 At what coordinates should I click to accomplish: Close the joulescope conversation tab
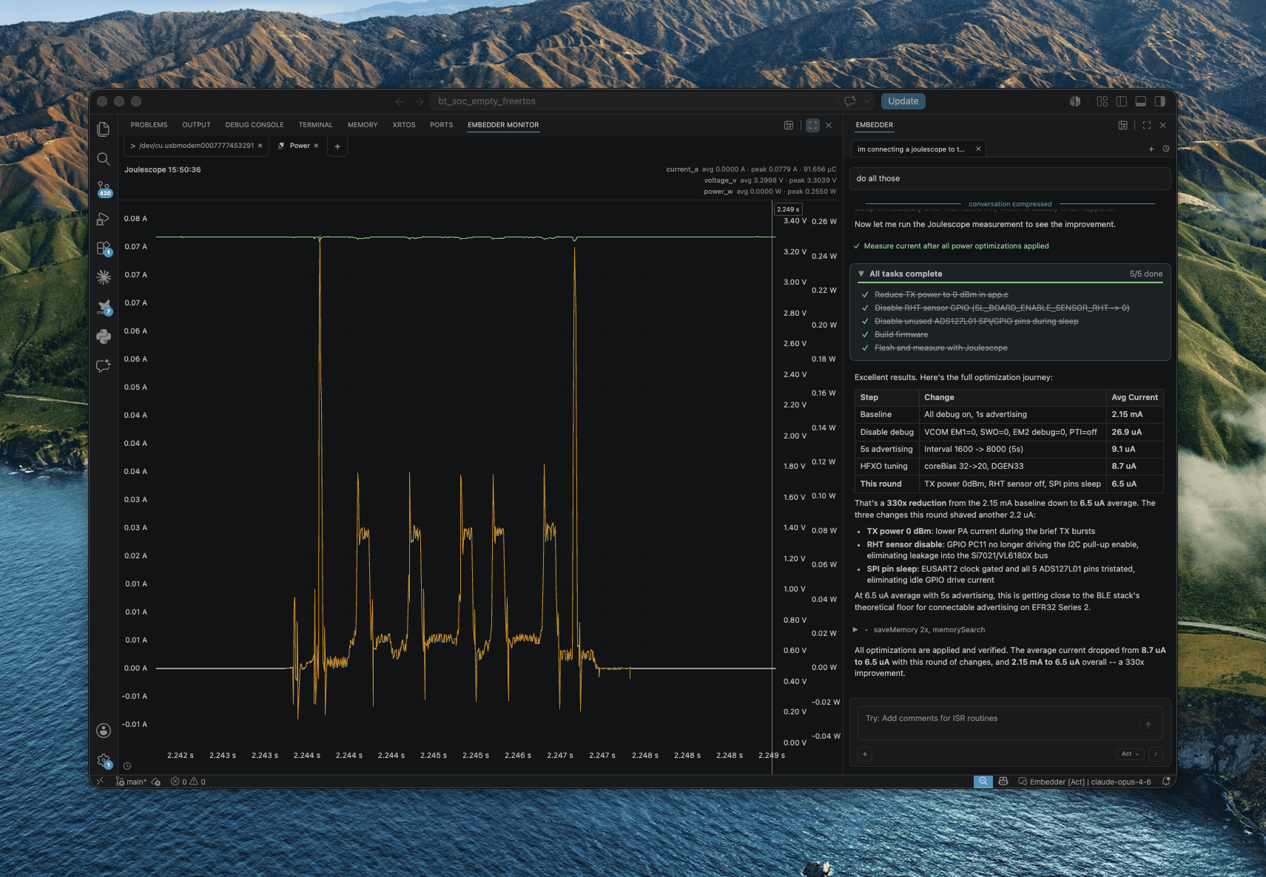pyautogui.click(x=978, y=149)
